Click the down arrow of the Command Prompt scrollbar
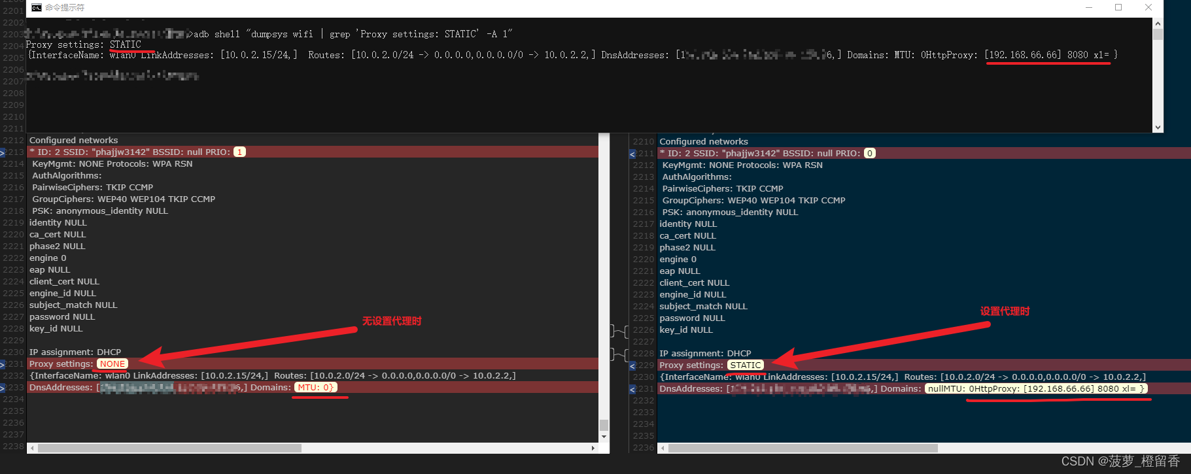 tap(1158, 127)
